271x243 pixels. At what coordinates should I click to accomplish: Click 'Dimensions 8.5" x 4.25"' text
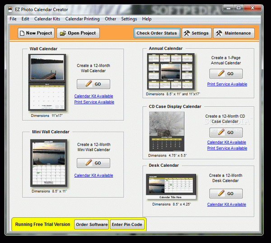click(172, 204)
